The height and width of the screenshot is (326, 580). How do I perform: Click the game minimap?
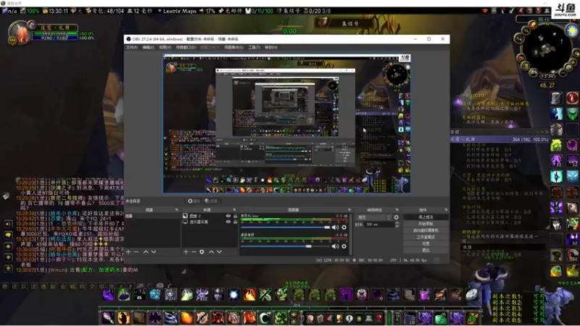[546, 48]
